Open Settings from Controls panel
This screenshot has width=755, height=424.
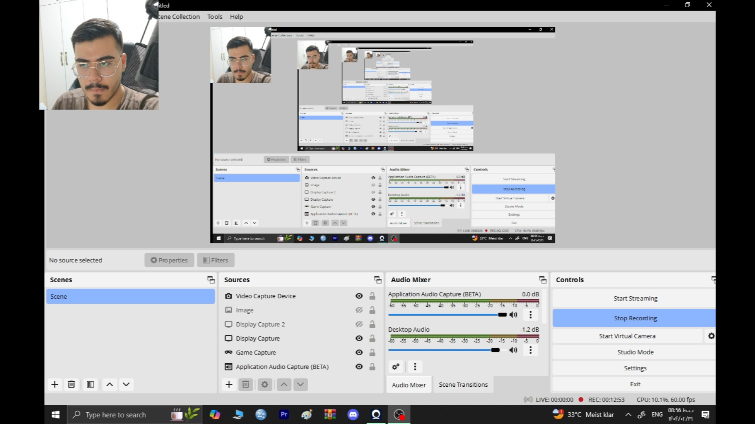click(635, 368)
